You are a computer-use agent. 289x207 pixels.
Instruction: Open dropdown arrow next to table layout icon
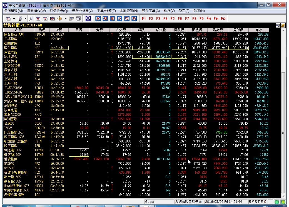14,19
